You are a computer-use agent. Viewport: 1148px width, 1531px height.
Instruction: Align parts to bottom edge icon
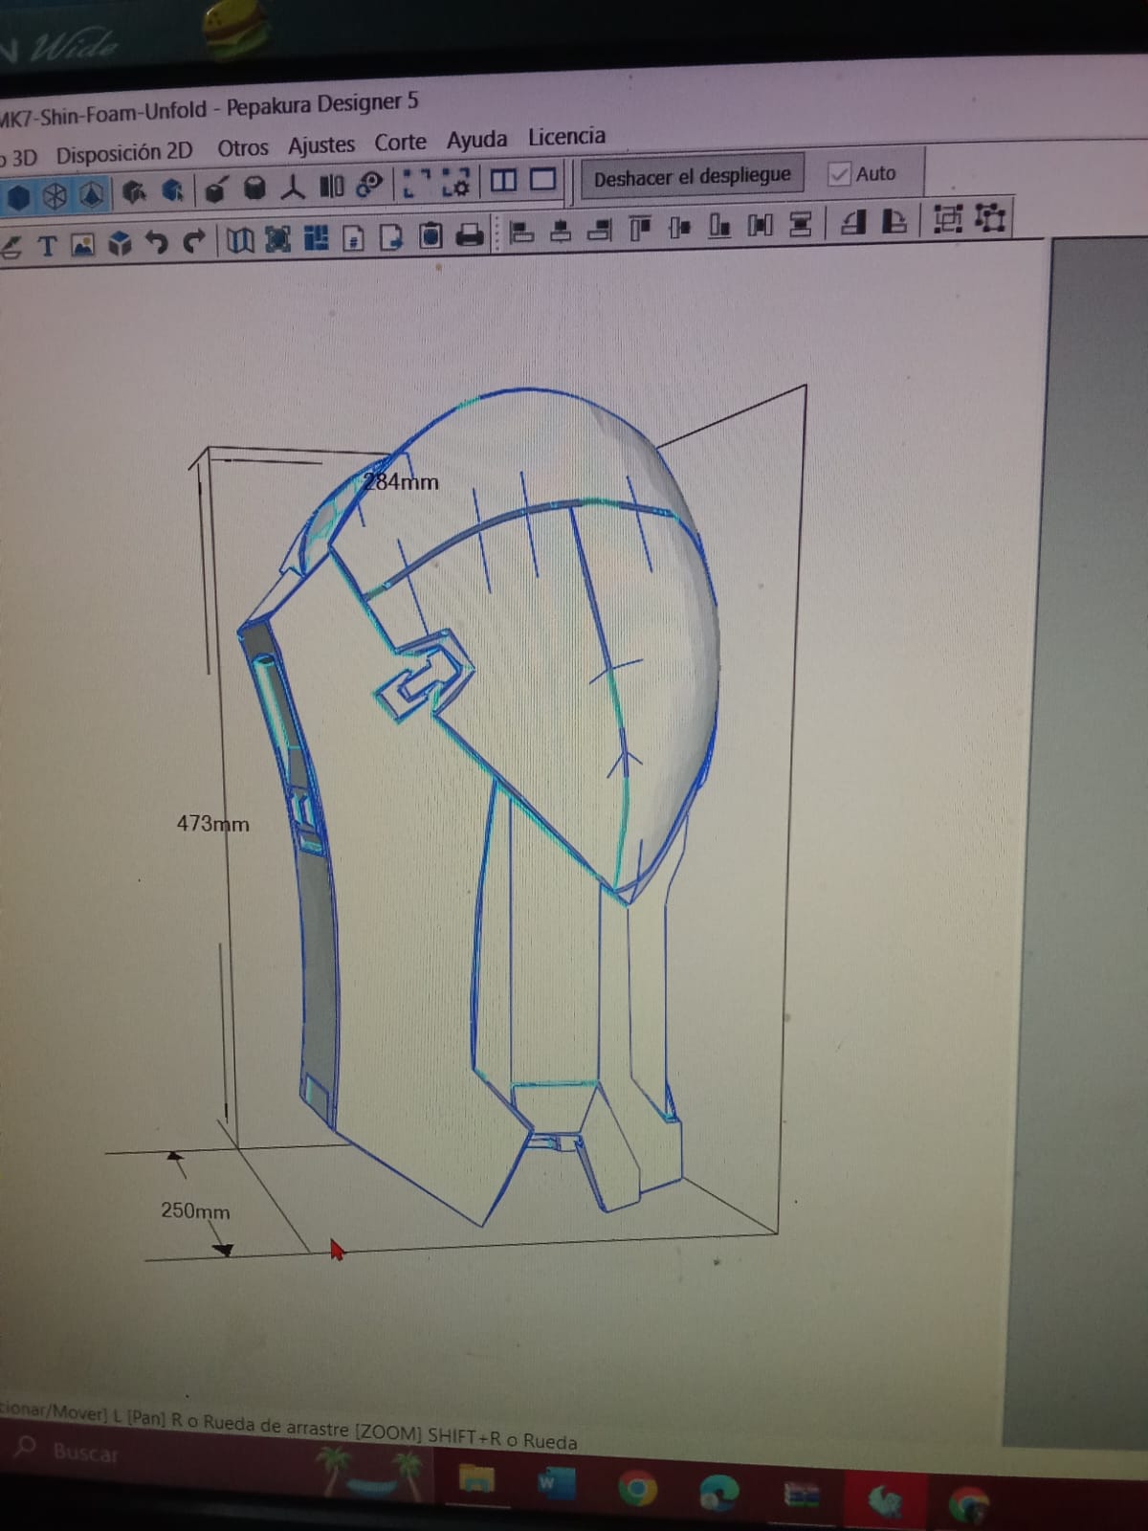719,227
